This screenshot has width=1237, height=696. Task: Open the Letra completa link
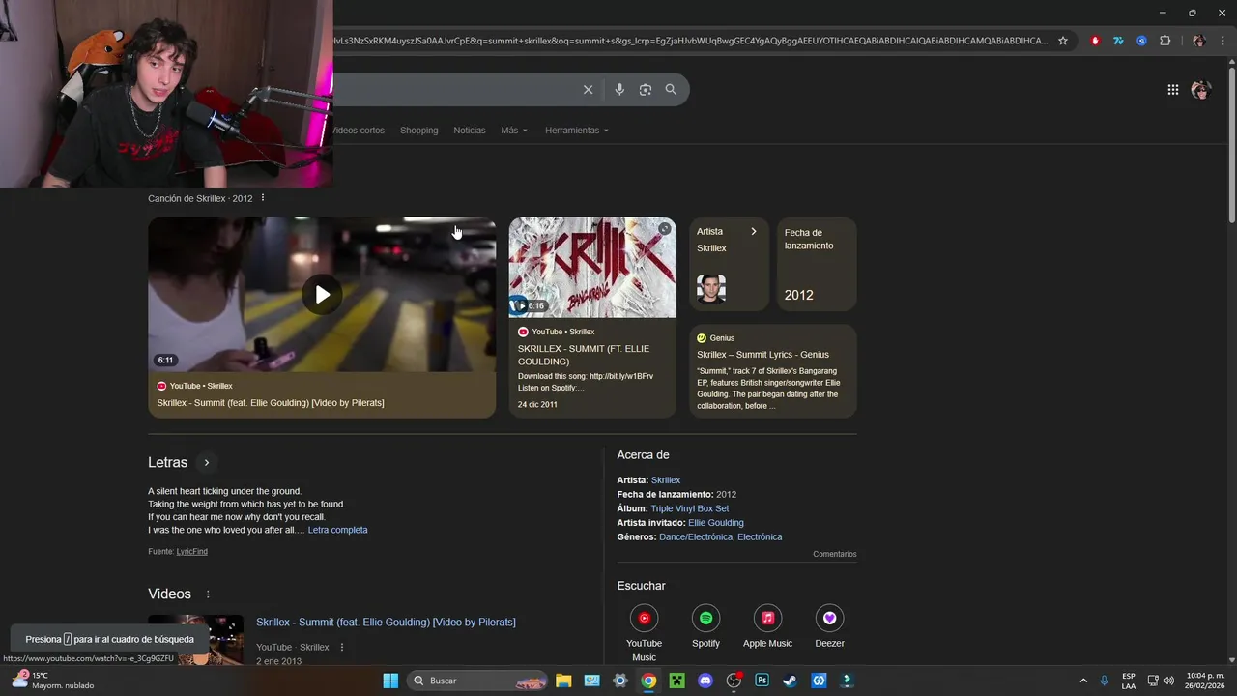point(337,530)
